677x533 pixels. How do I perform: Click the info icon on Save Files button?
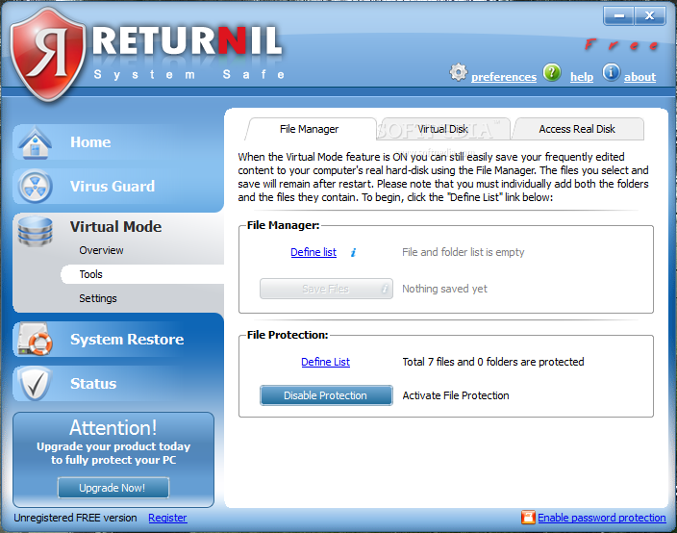385,289
